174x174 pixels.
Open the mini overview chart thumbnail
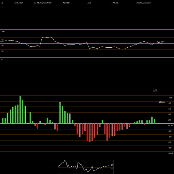[x=86, y=167]
